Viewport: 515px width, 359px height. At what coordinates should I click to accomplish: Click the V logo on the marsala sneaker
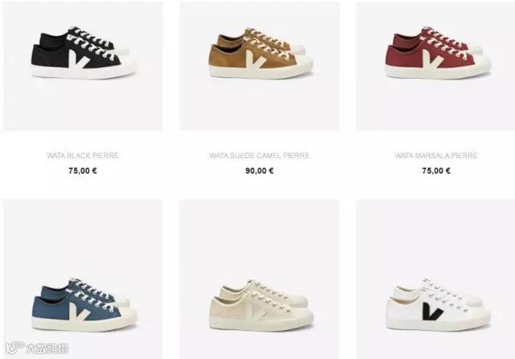tap(433, 59)
